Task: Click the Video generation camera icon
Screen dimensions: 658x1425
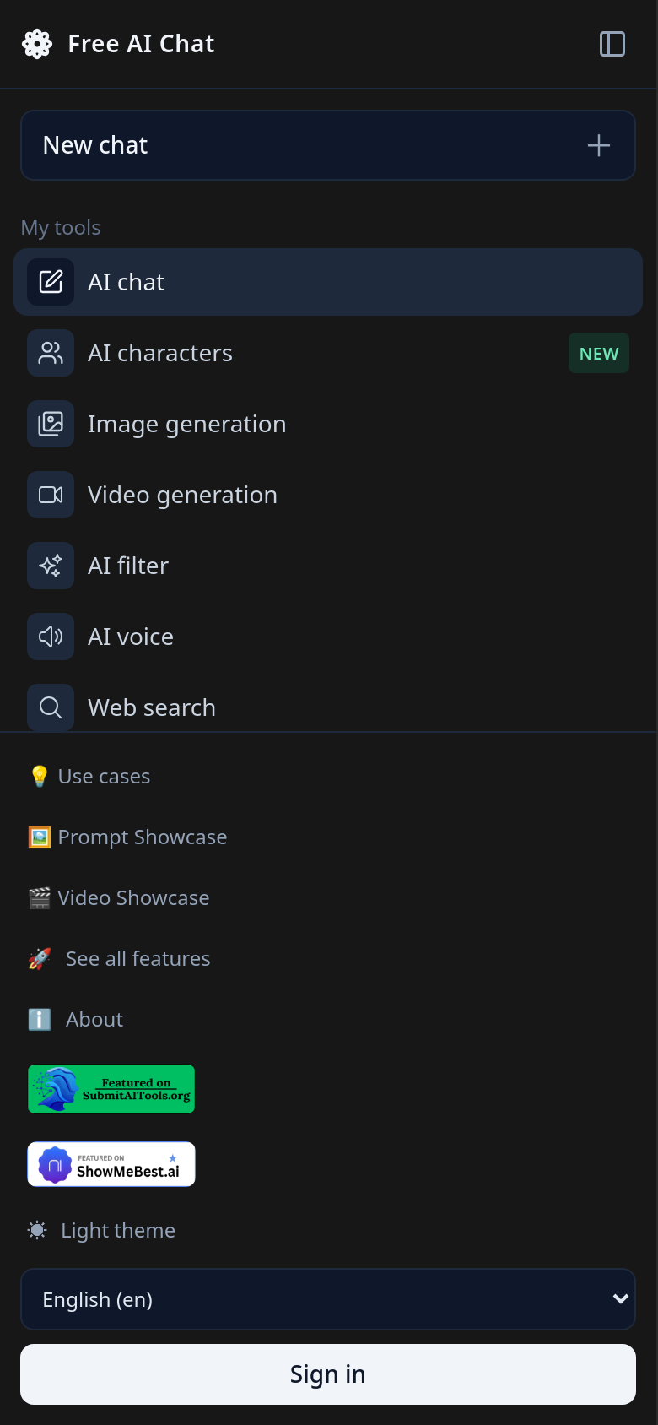Action: tap(51, 495)
